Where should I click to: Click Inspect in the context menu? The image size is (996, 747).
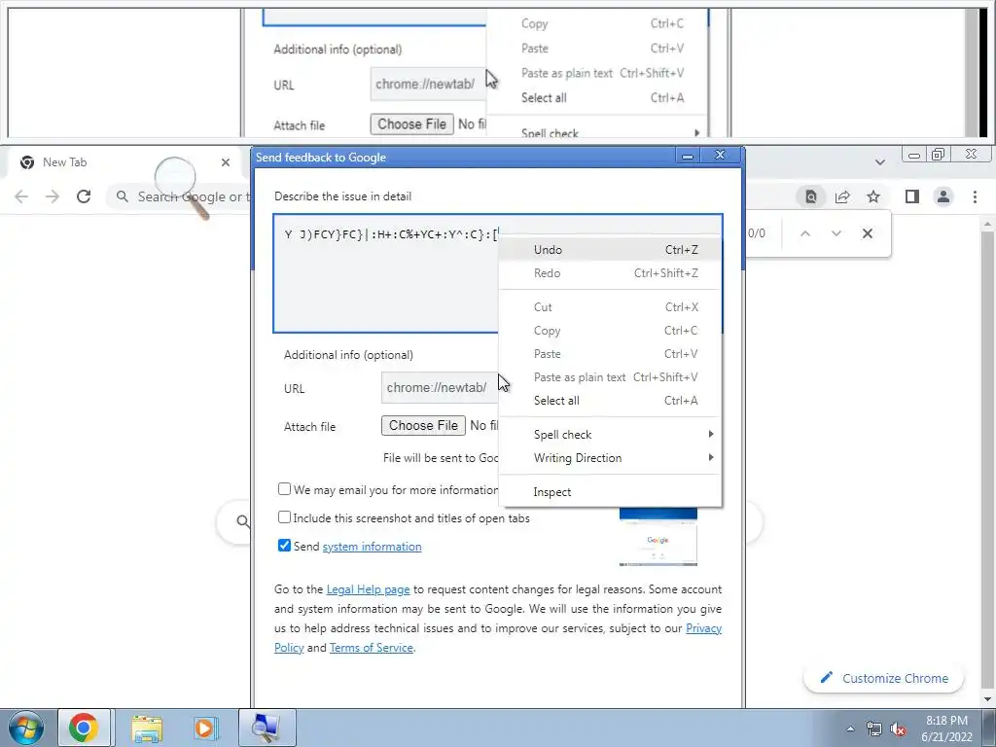(x=611, y=492)
